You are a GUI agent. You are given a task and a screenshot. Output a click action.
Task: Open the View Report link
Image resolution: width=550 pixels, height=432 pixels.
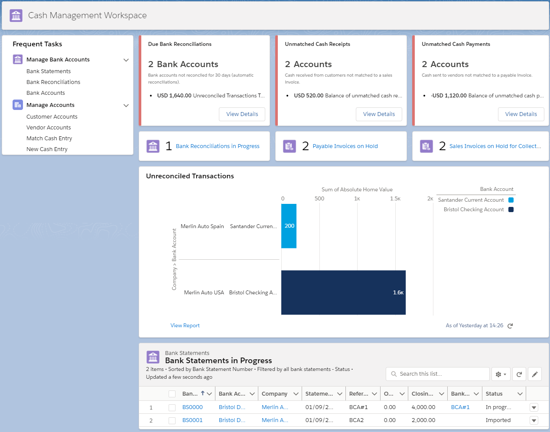(x=185, y=326)
